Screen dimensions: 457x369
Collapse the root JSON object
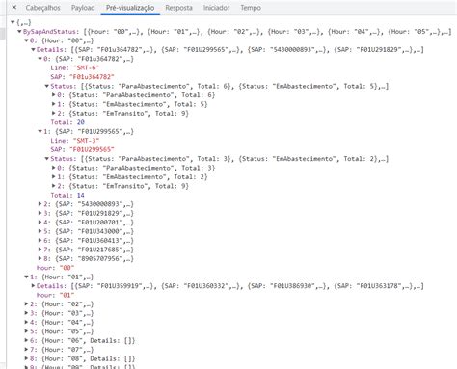(x=13, y=22)
